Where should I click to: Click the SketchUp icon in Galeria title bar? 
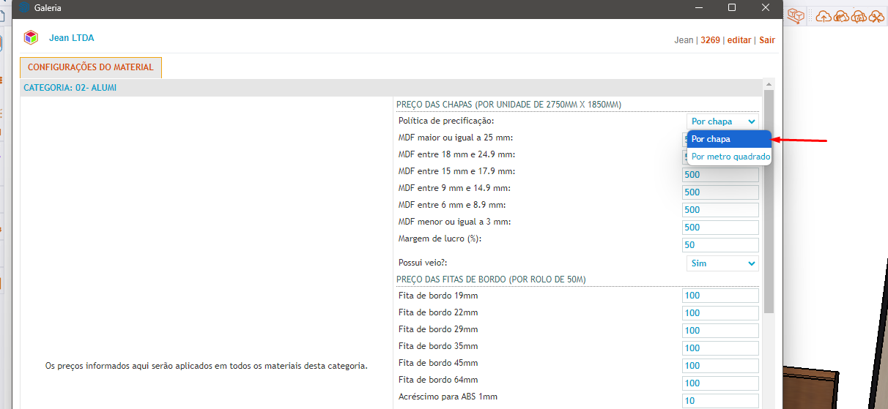[26, 8]
